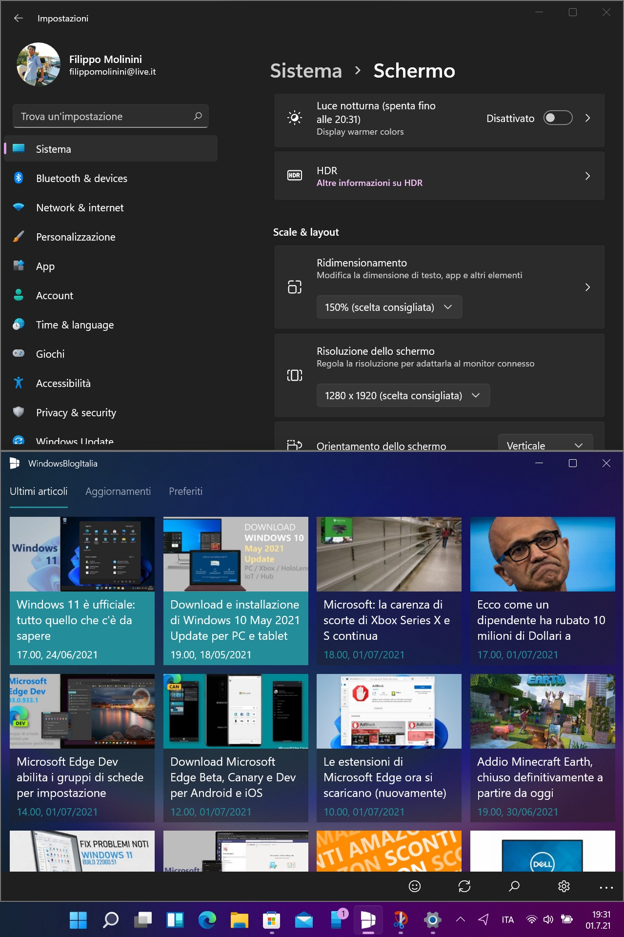
Task: Open the Mail app from the taskbar
Action: (304, 920)
